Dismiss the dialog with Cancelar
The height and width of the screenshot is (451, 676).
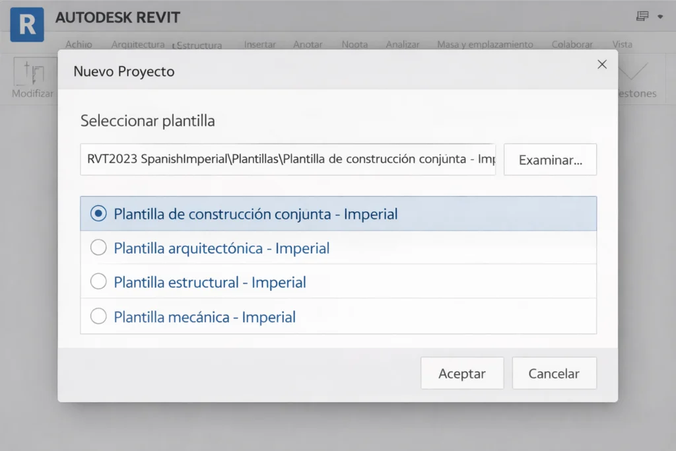click(x=555, y=373)
